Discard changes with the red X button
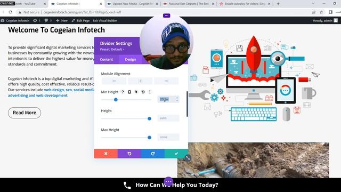 coord(105,154)
